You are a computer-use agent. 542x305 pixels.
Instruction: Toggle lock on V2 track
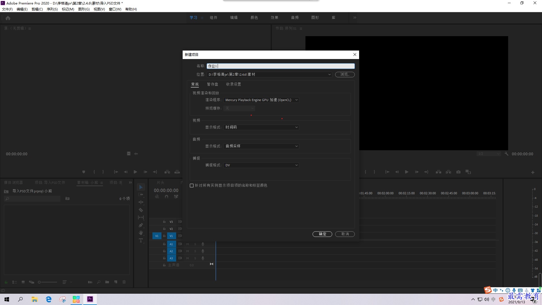[164, 229]
